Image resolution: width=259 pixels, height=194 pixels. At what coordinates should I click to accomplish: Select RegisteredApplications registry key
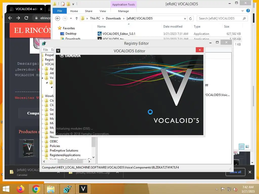click(65, 155)
